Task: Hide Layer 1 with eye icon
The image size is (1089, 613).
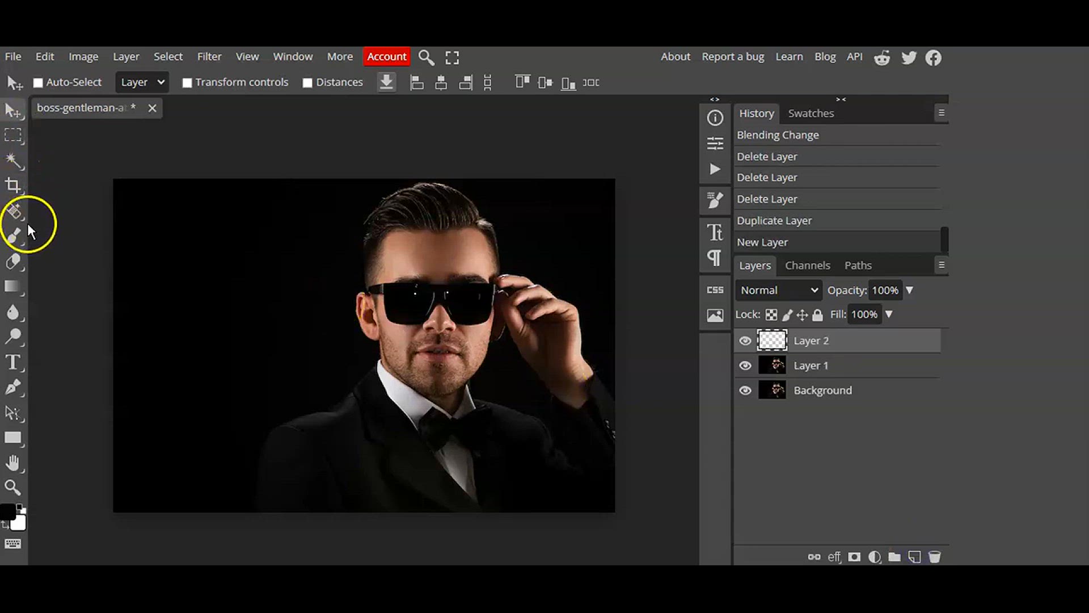Action: pyautogui.click(x=745, y=366)
